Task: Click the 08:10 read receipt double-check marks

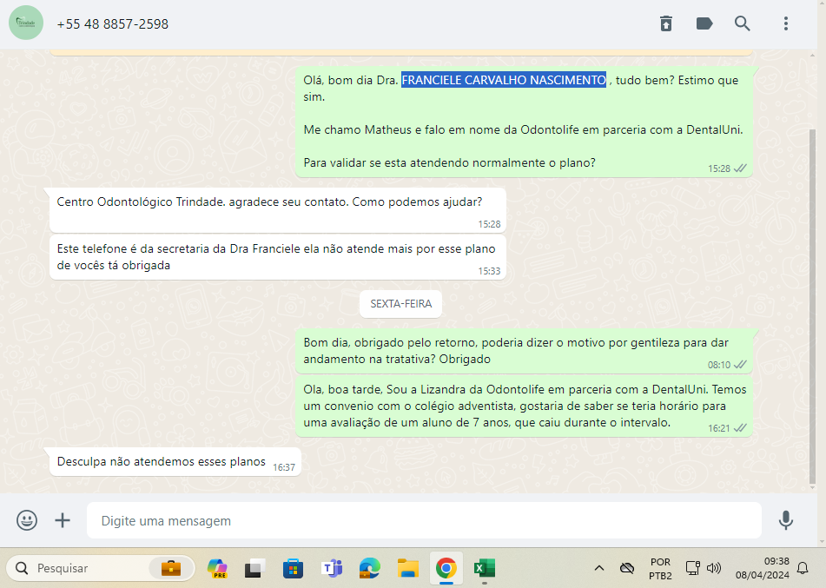Action: pos(740,365)
